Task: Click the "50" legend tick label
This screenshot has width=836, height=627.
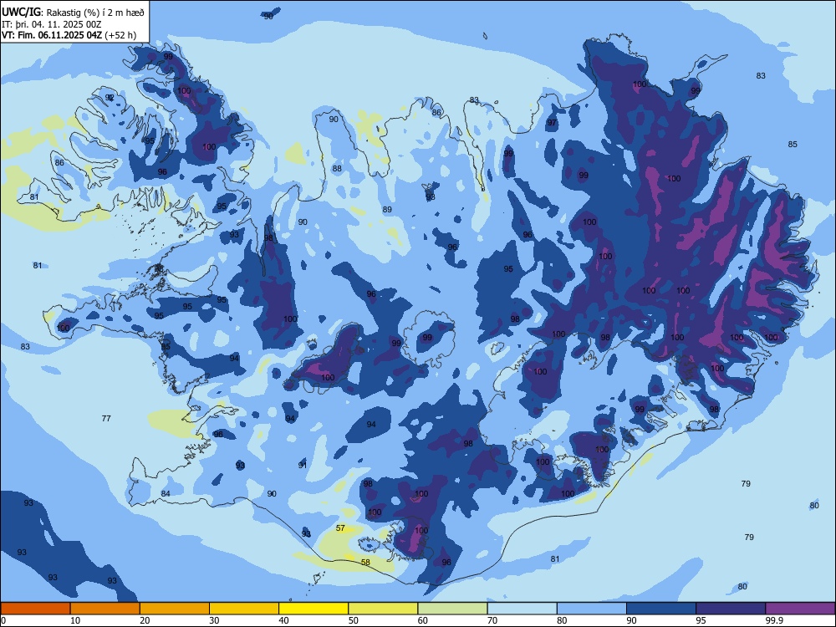Action: coord(353,620)
